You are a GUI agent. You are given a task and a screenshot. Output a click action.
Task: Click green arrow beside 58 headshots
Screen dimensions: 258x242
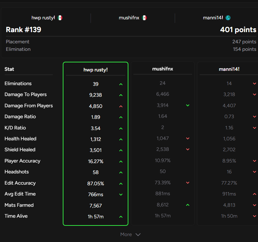click(121, 172)
